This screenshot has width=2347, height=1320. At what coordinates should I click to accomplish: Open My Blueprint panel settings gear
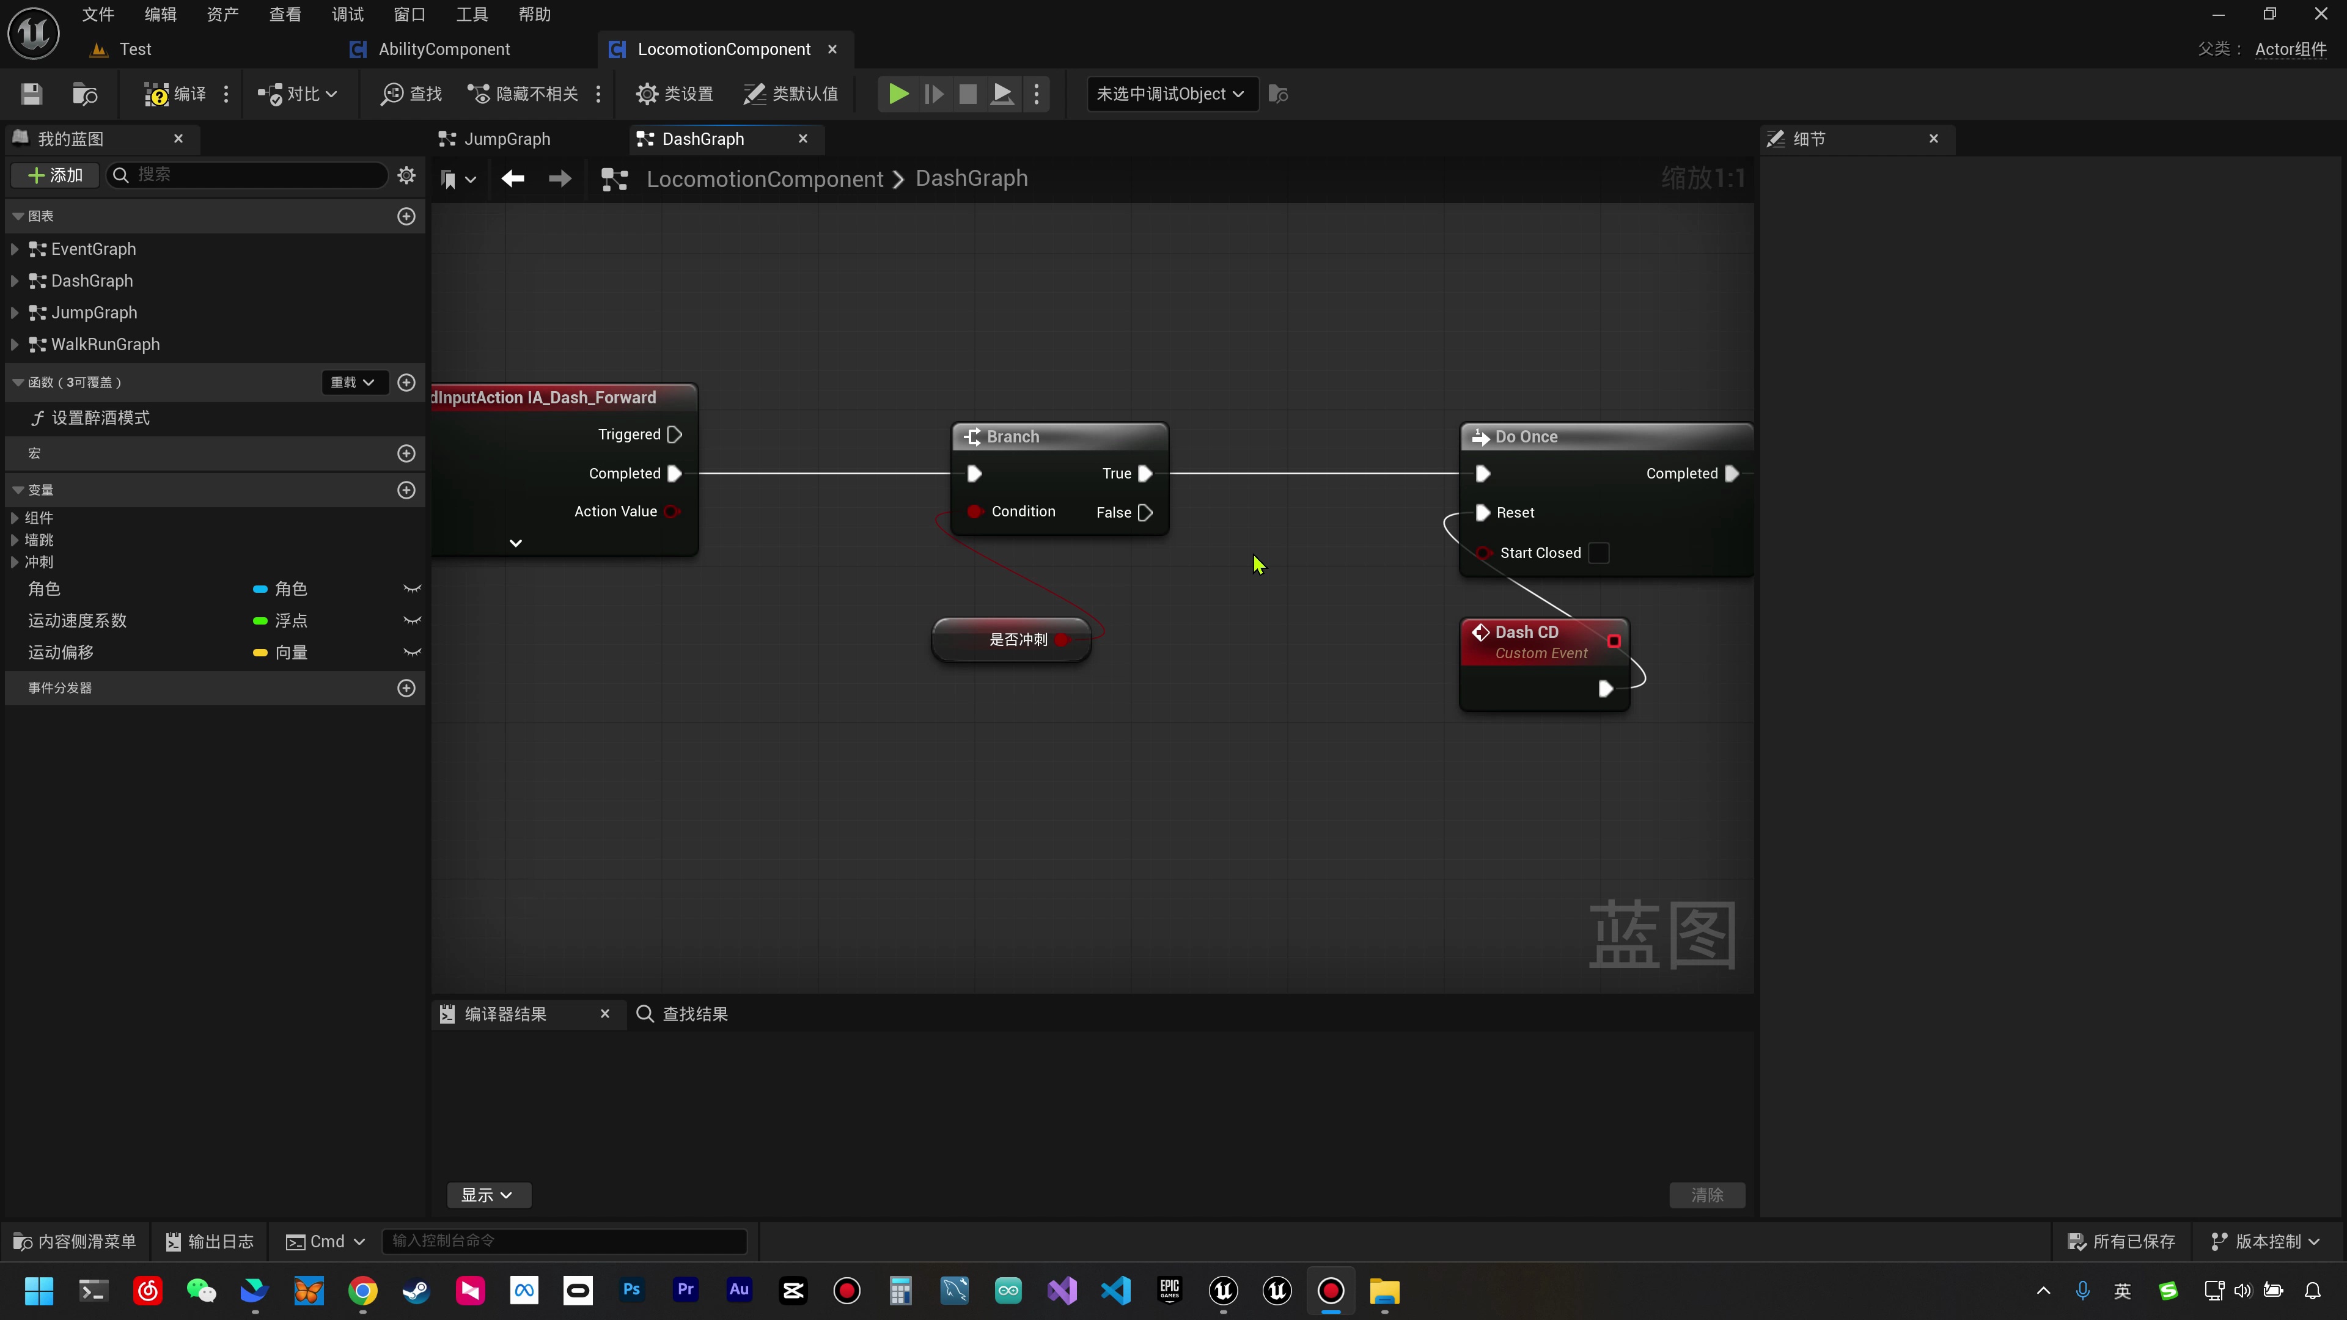(x=406, y=175)
